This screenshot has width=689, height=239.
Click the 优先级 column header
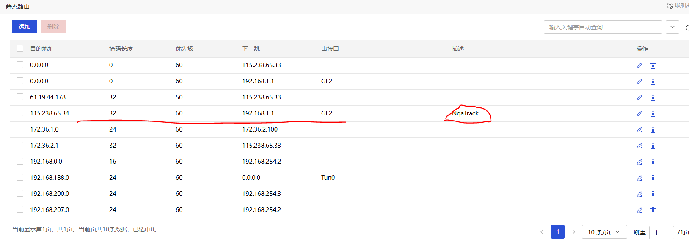point(185,49)
